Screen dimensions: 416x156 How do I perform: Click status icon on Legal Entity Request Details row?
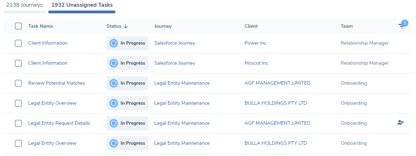(114, 123)
